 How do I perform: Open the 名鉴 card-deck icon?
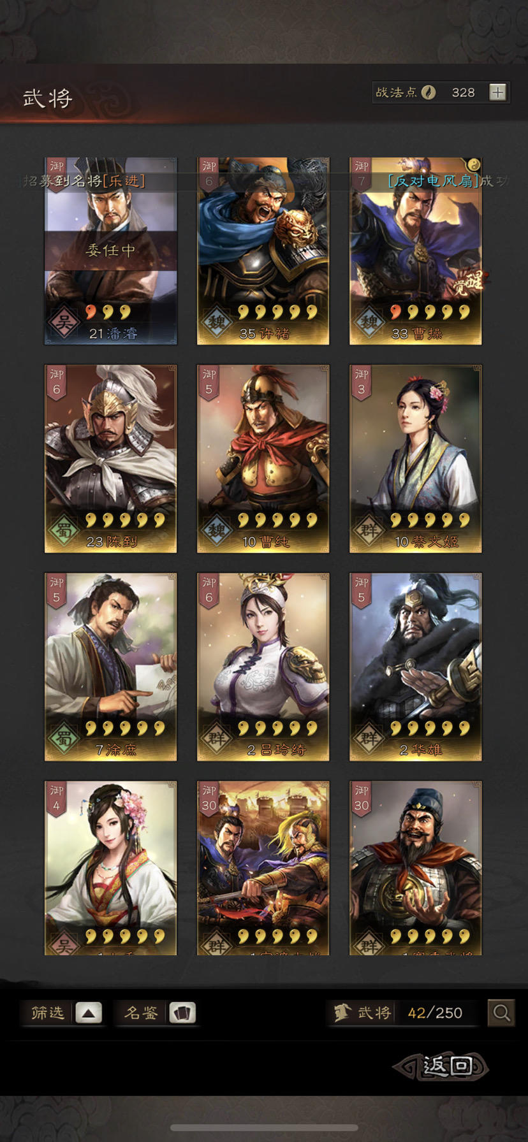tap(182, 1013)
